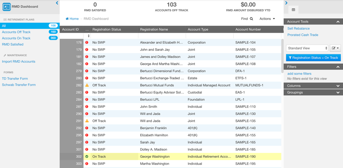Viewport: 343px width, 168px height.
Task: Select the George Washington name cell
Action: click(x=162, y=157)
